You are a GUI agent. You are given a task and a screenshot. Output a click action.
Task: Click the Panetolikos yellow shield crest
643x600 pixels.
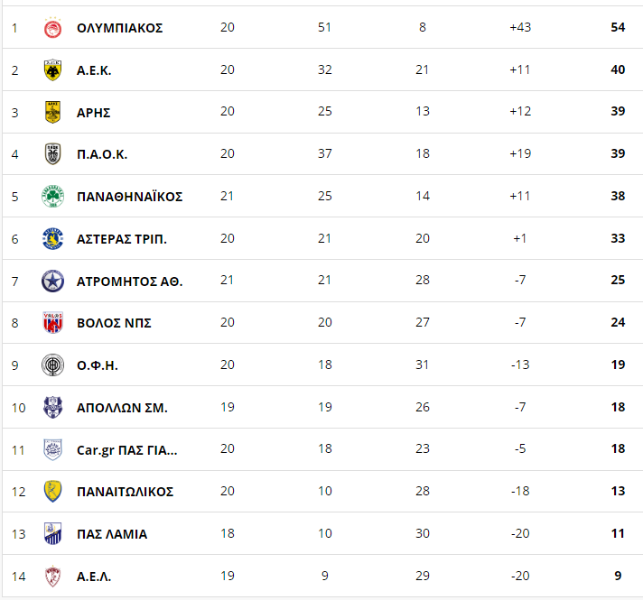pos(53,492)
